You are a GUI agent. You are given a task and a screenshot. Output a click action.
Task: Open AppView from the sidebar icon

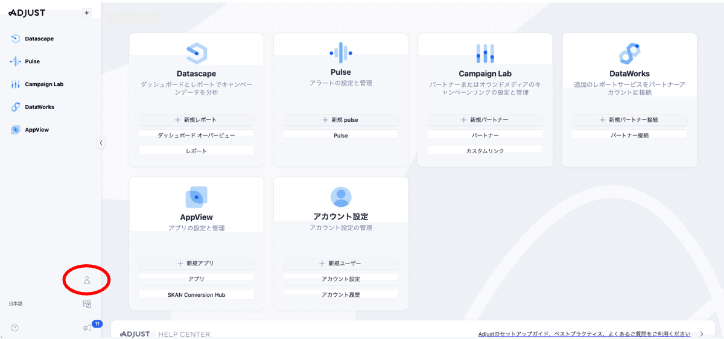tap(16, 130)
